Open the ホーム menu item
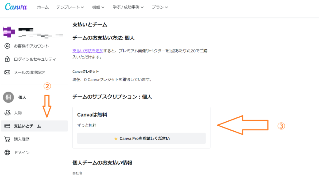Viewport: 319px width, 182px height. [43, 7]
